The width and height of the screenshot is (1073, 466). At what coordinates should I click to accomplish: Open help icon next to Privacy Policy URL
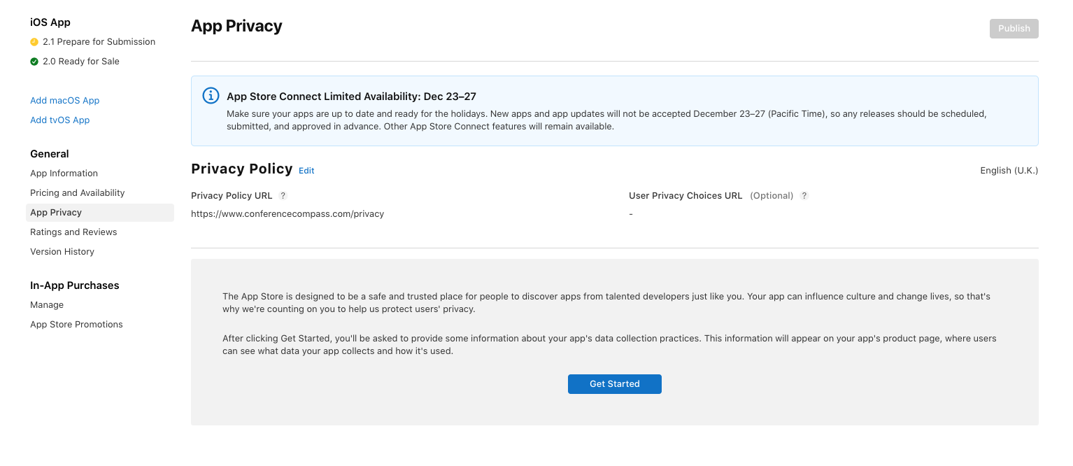283,196
